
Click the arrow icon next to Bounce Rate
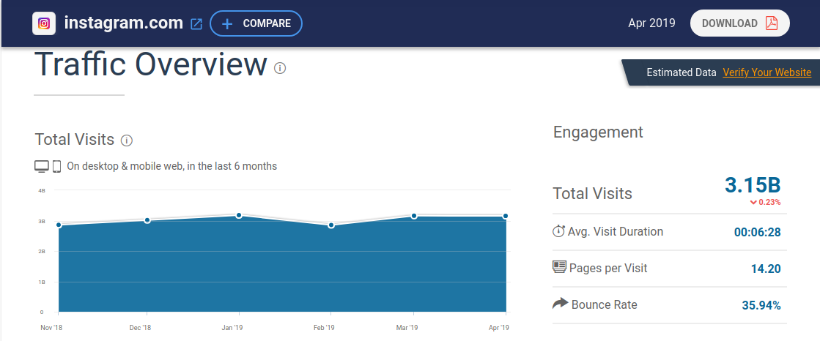560,304
